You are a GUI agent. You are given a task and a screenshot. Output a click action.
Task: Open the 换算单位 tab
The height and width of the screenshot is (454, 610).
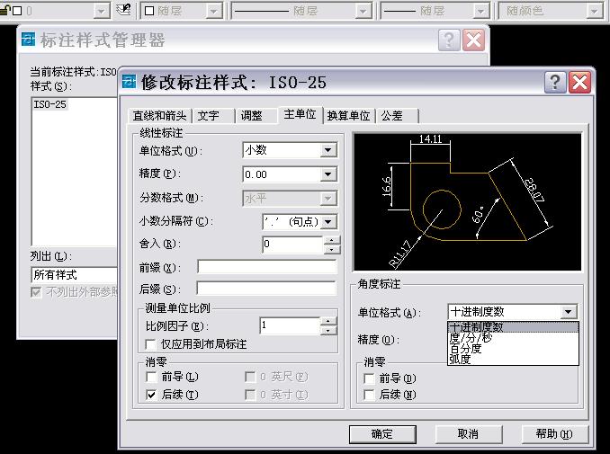(348, 115)
